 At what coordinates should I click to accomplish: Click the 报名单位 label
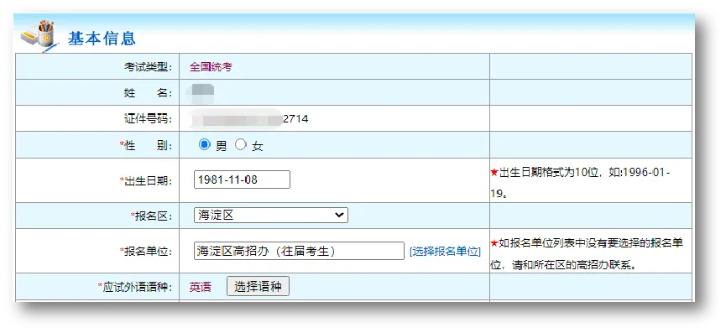tap(146, 252)
